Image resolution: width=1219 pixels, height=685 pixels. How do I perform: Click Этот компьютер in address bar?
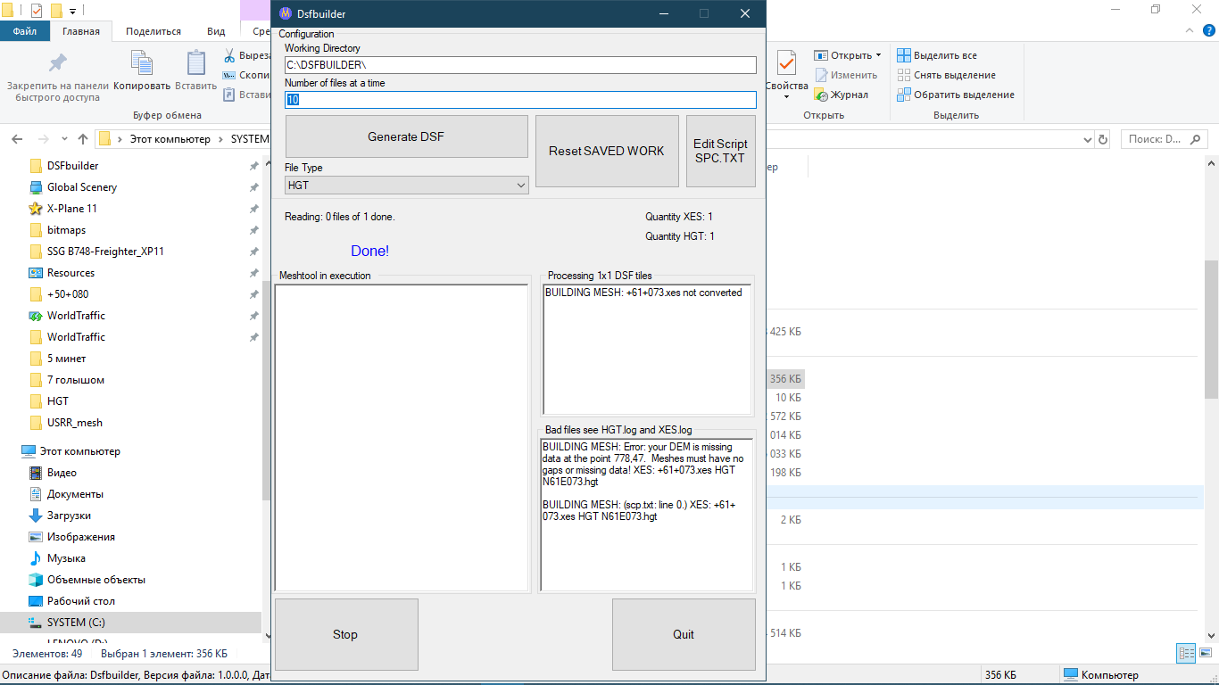coord(170,139)
